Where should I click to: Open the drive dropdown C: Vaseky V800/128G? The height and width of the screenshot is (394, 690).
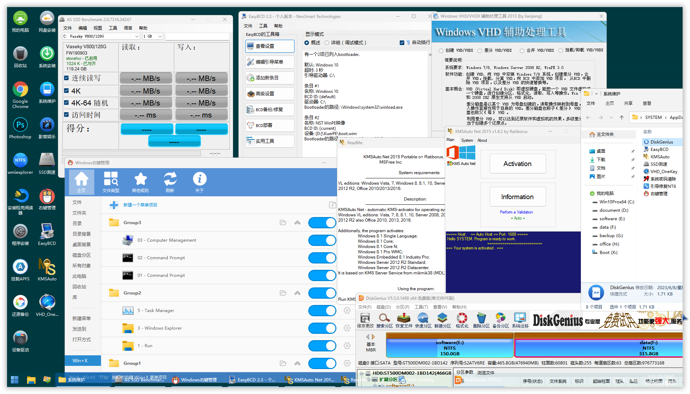click(101, 36)
